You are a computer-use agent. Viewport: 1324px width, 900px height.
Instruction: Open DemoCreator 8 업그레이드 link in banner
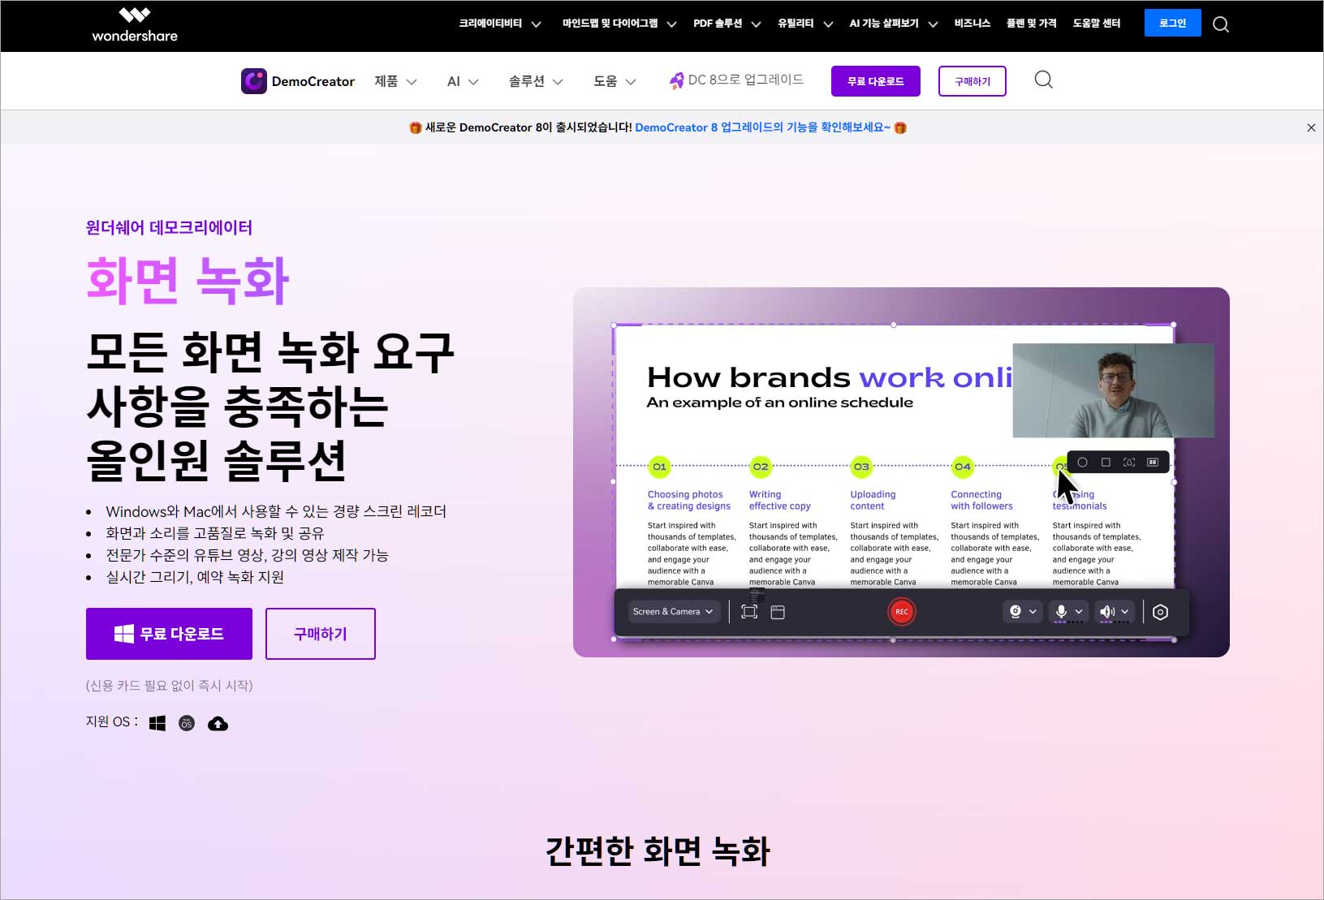[x=761, y=127]
